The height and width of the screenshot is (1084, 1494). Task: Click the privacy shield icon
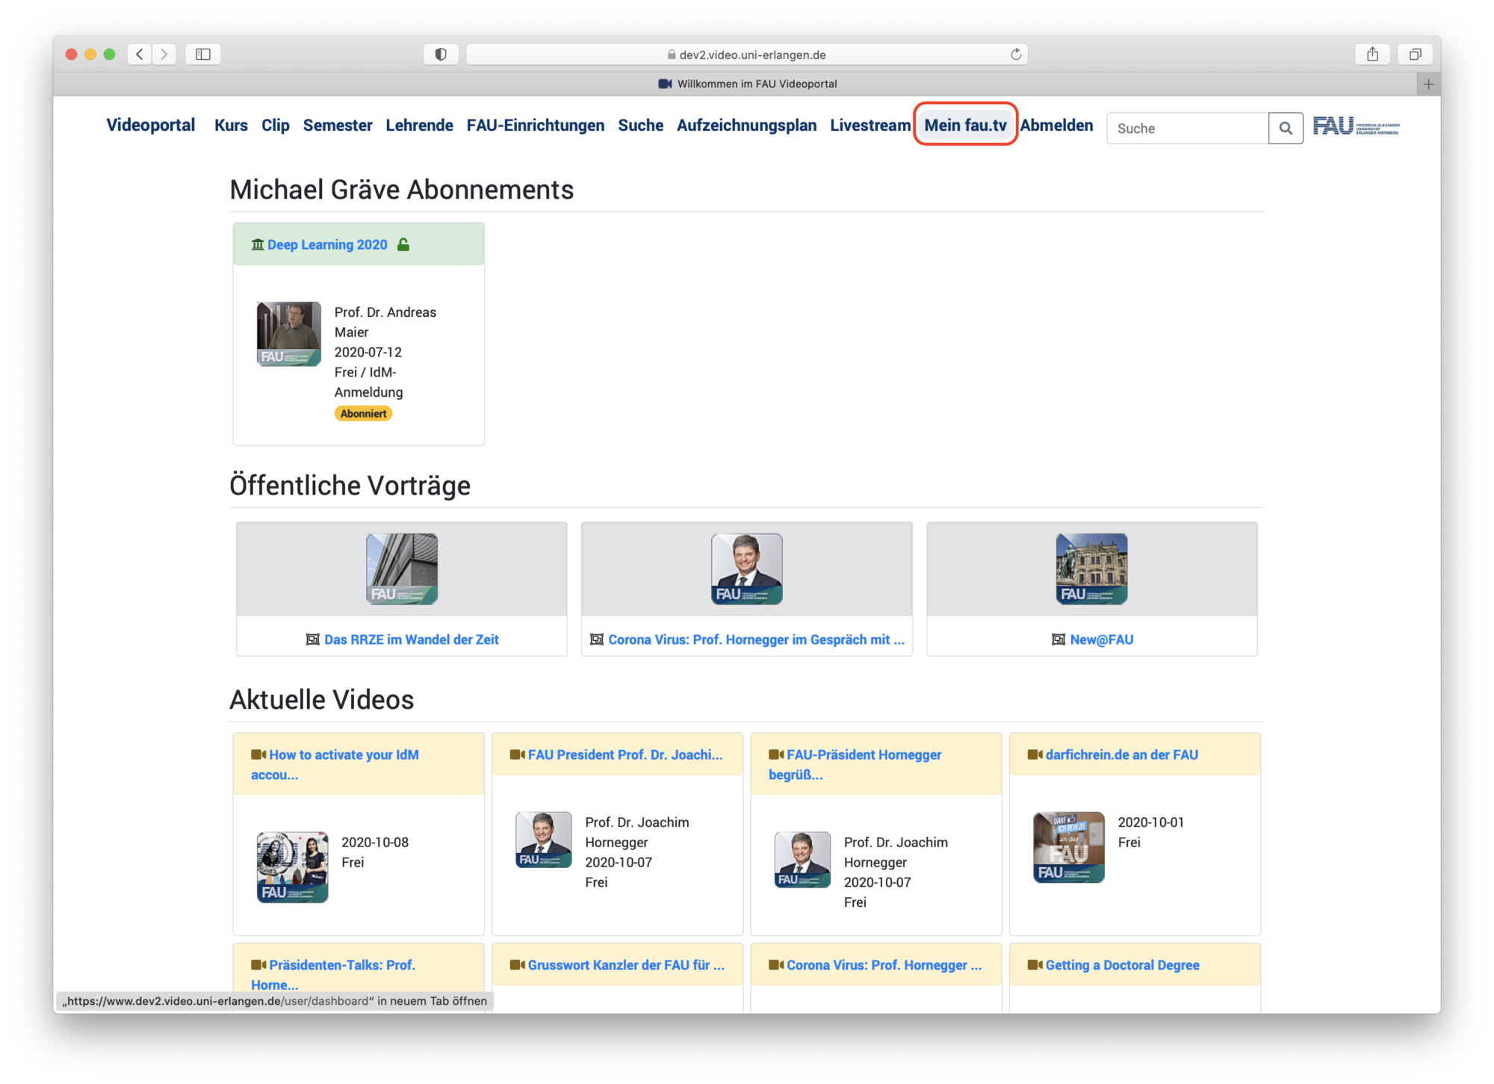(441, 54)
